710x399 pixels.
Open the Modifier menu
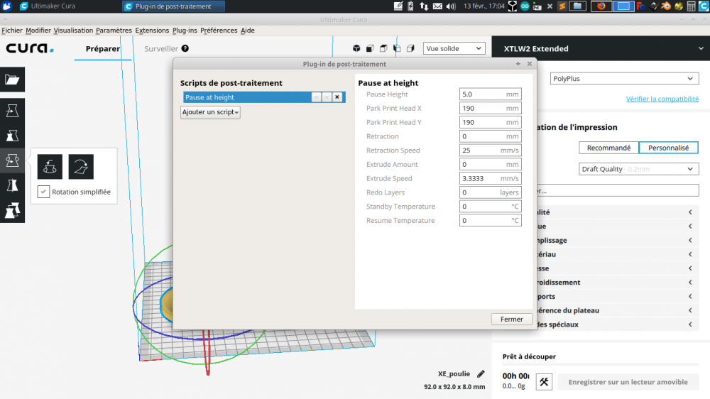[38, 31]
